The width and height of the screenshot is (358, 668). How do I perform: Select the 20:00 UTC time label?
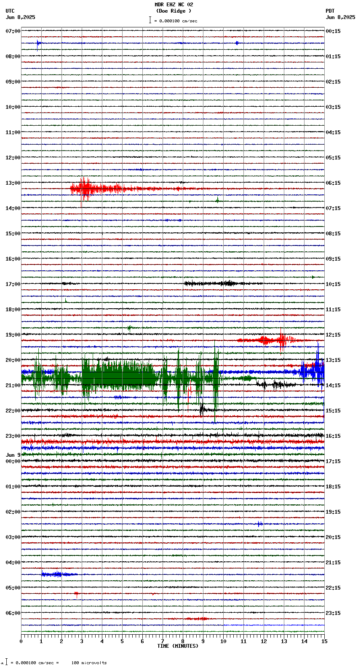click(x=13, y=360)
